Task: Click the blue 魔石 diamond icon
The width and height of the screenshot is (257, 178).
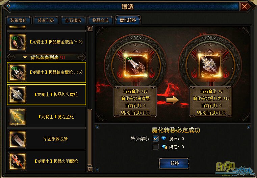Action: [163, 139]
